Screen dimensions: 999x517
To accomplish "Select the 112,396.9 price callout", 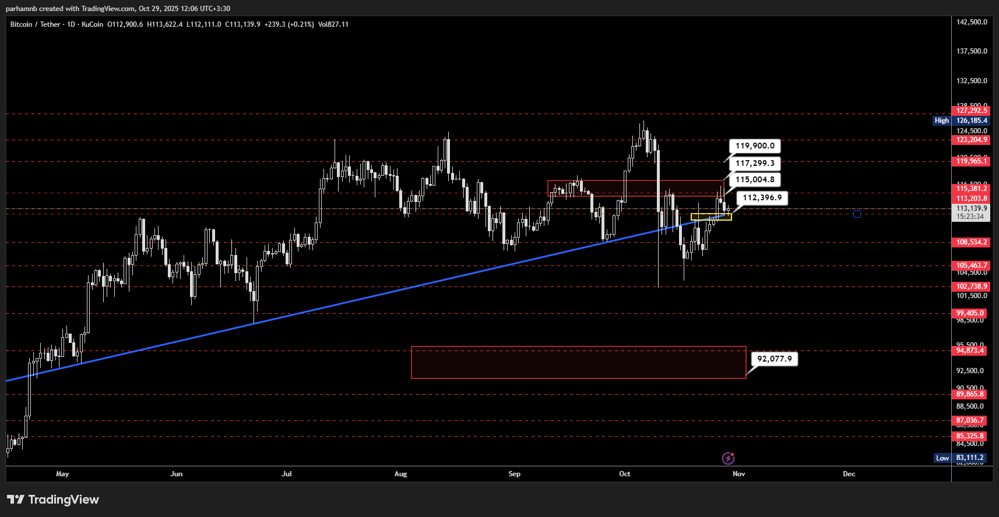I will click(762, 198).
